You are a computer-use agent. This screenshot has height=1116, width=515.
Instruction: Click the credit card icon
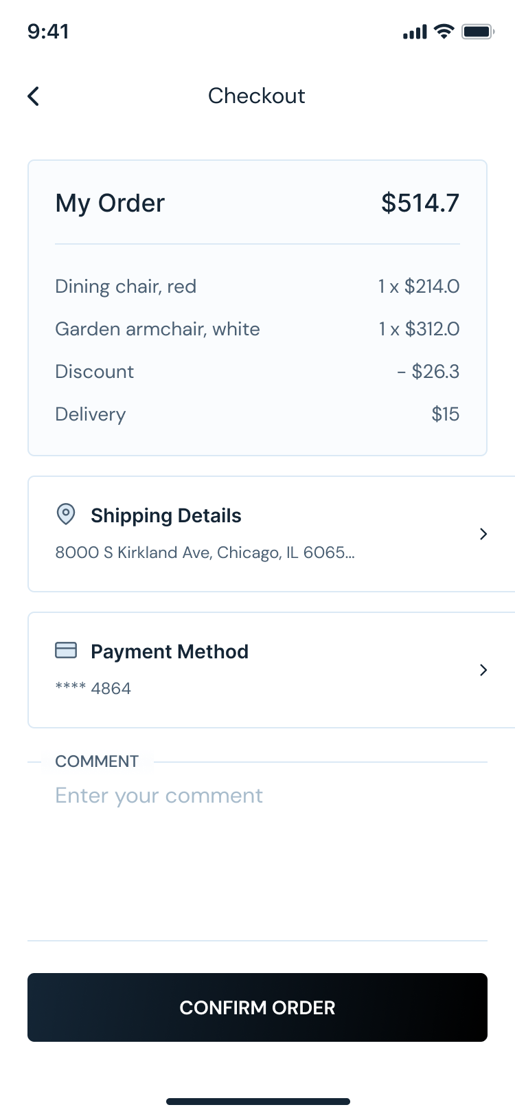[x=66, y=650]
